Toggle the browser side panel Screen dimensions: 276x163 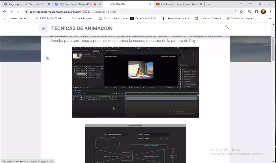click(257, 12)
